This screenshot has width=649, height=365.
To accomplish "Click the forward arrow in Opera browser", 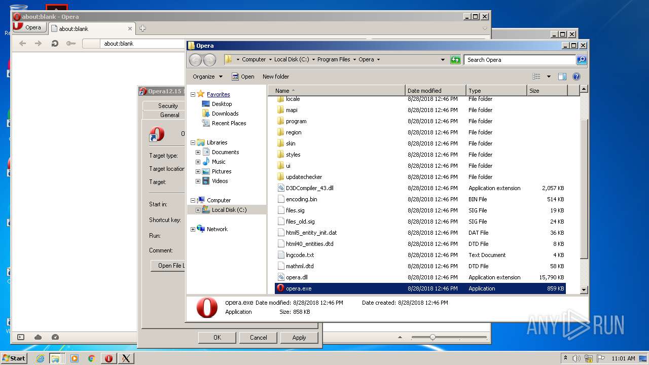I will click(x=38, y=44).
